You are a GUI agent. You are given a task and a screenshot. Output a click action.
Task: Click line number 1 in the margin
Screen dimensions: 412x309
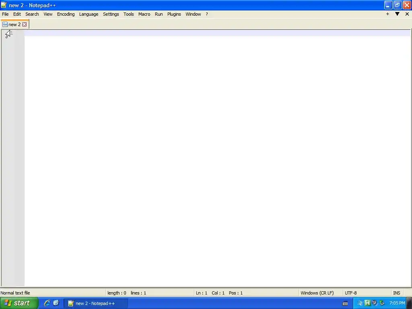click(12, 33)
